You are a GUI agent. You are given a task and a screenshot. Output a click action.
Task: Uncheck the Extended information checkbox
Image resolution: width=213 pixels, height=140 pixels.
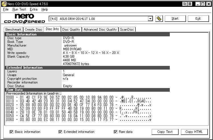60,132
